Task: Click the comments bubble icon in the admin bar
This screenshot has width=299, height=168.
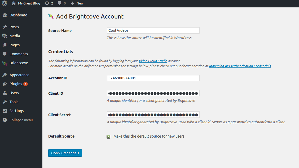Action: tap(60, 3)
